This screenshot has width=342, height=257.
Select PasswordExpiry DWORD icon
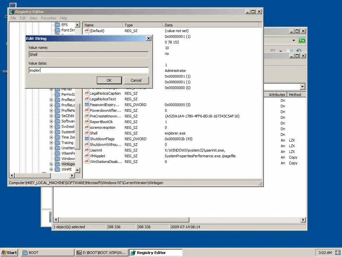[87, 104]
